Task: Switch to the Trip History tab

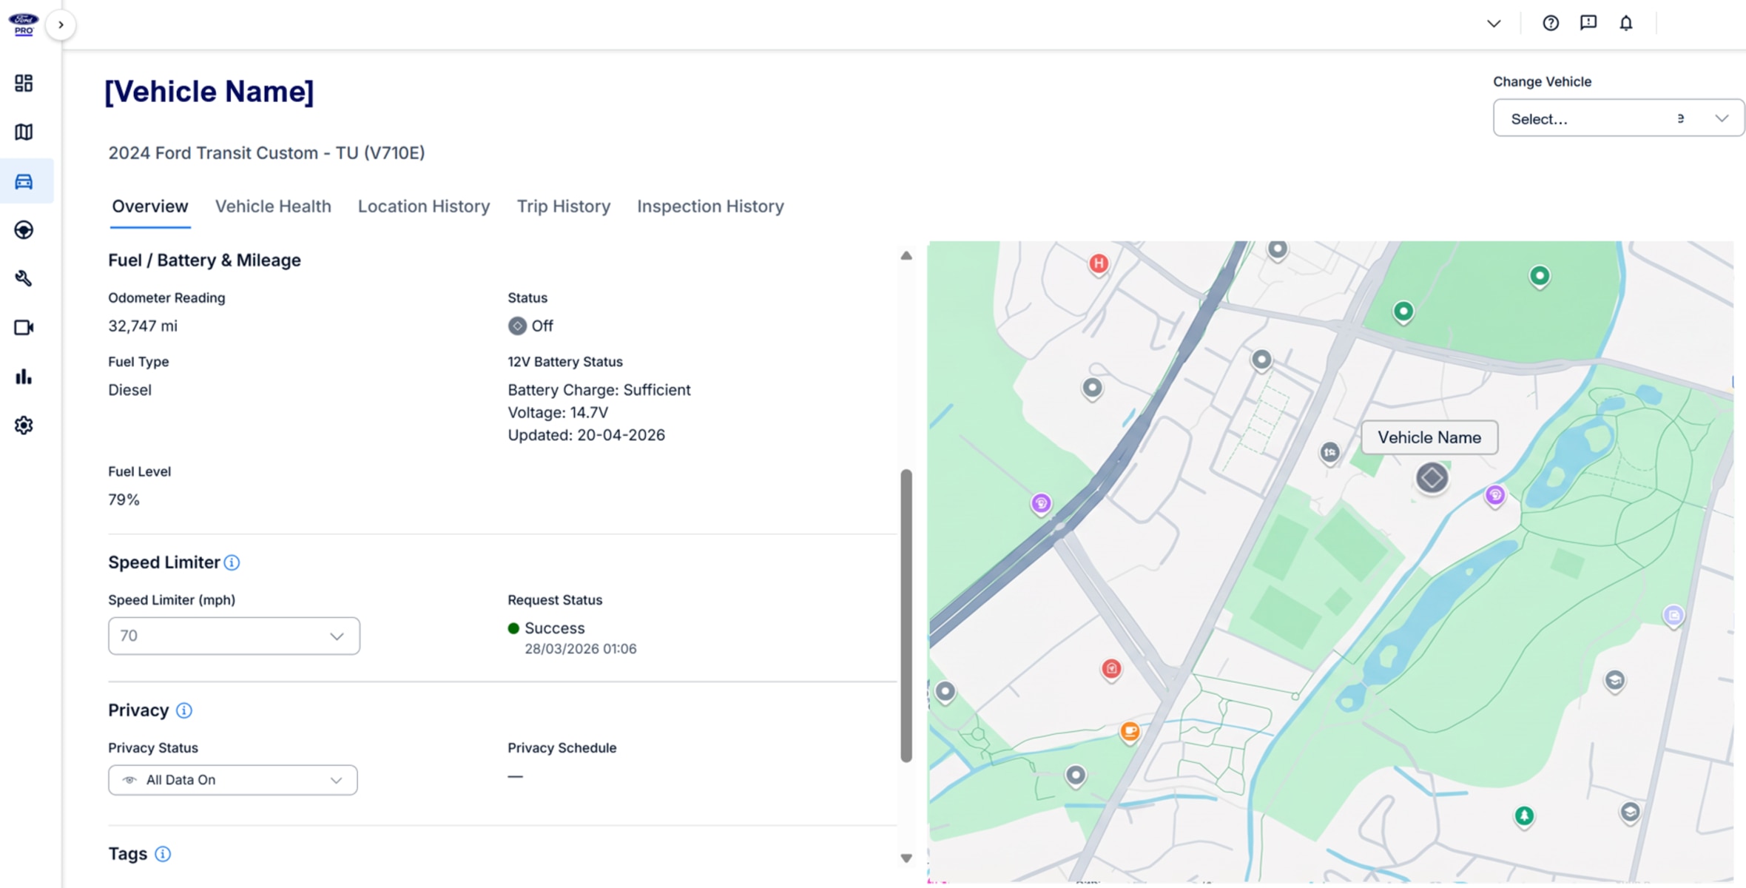Action: (x=564, y=206)
